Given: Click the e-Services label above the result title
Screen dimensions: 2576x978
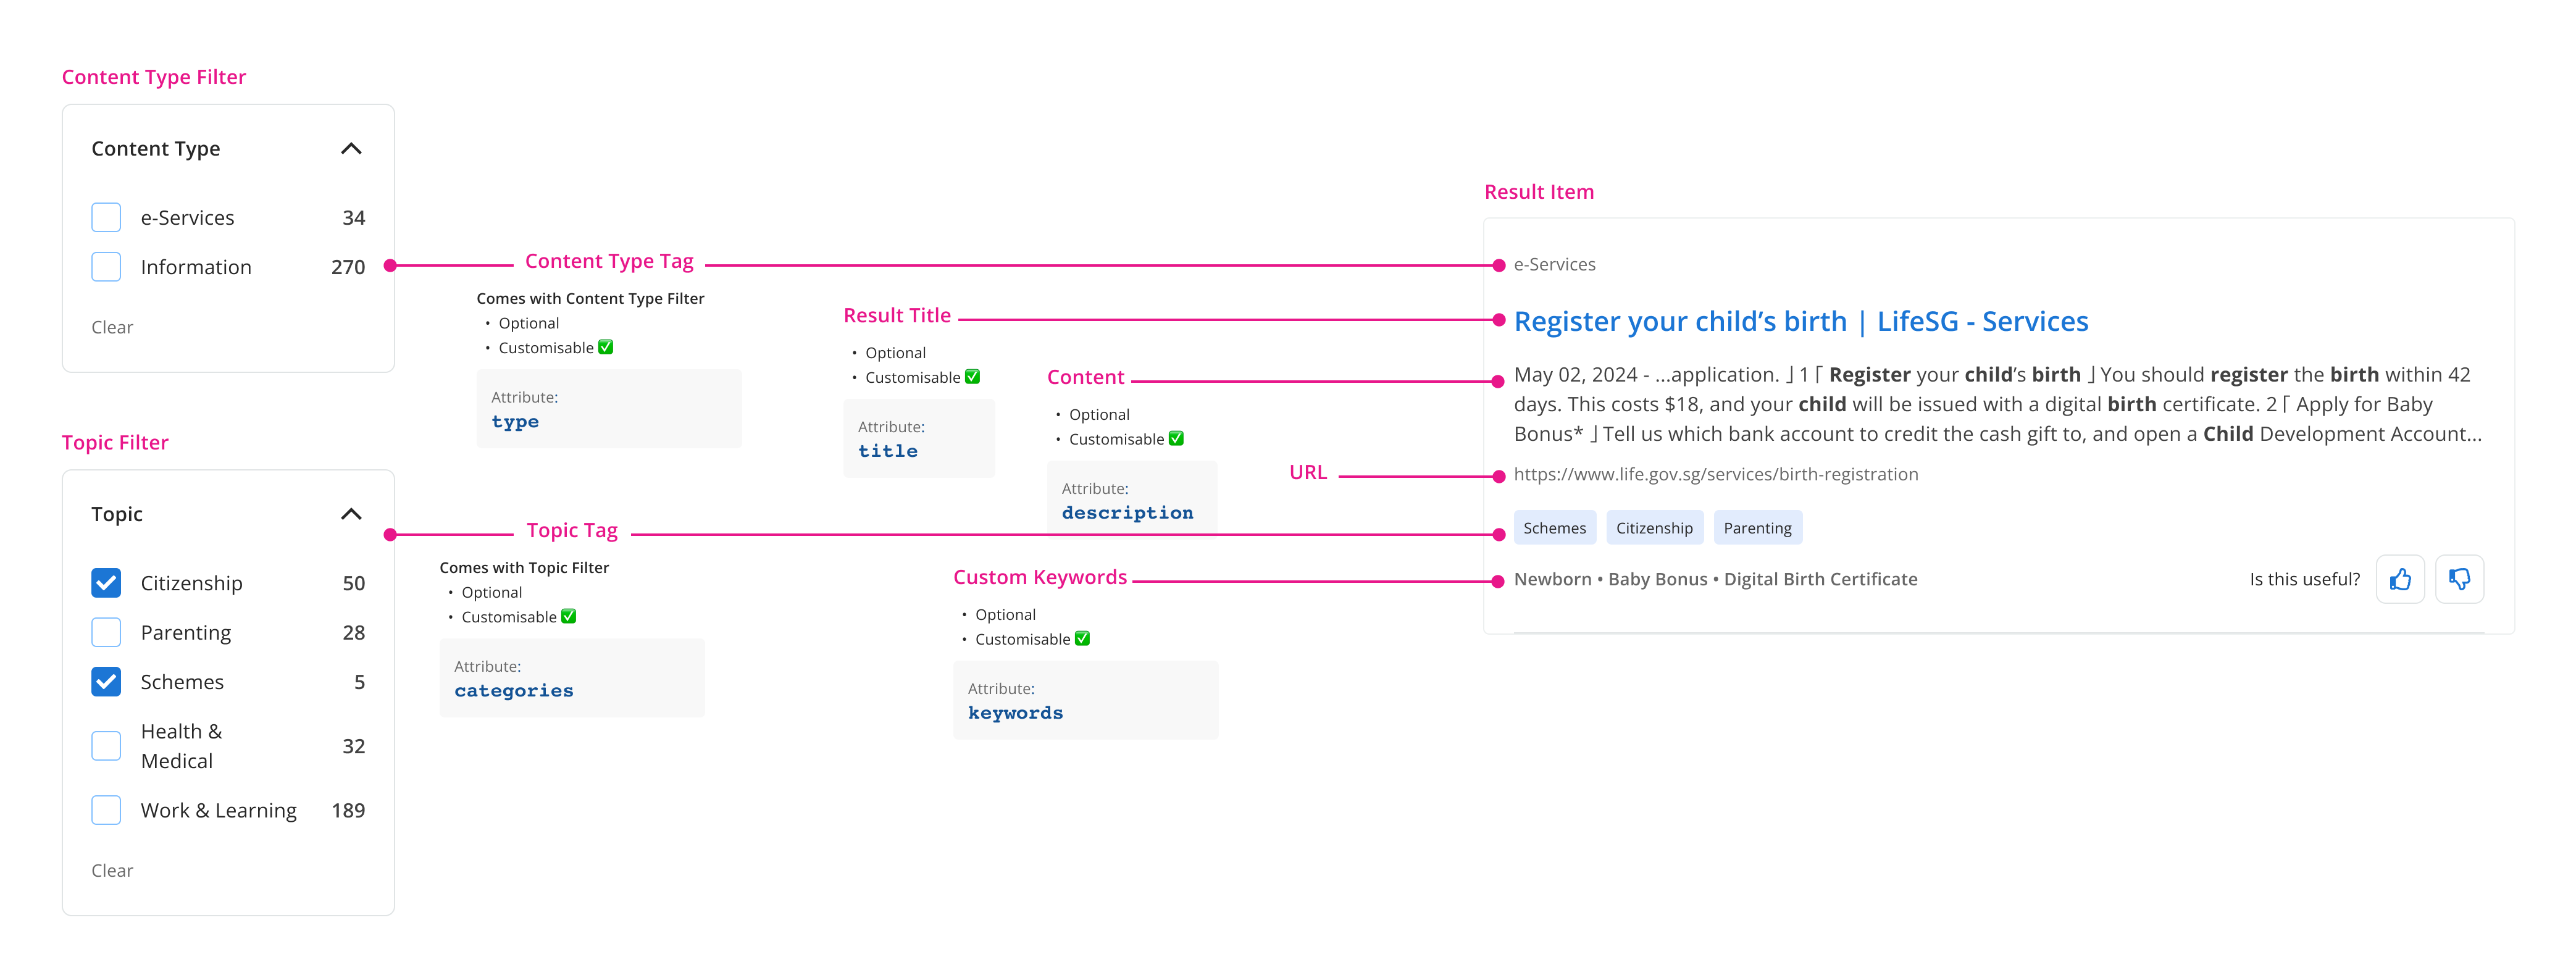Looking at the screenshot, I should 1554,264.
